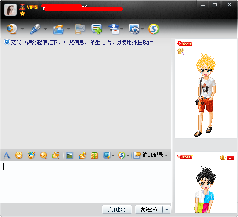Click the star level badge under VIP

click(22, 14)
